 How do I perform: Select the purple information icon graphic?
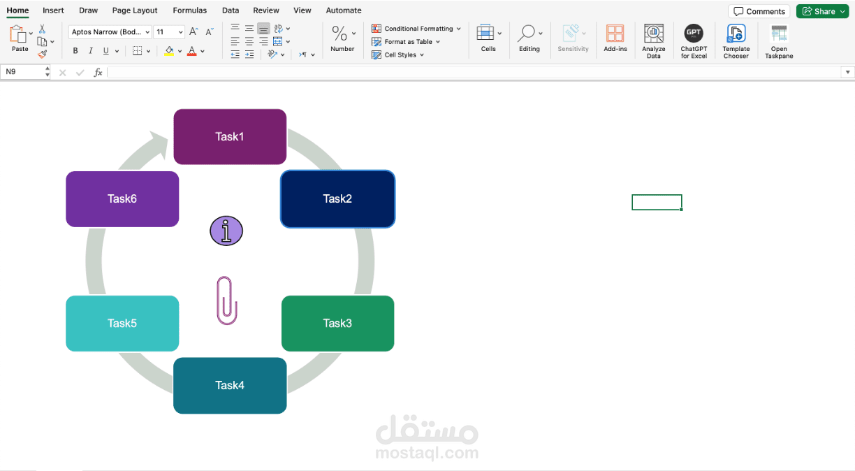click(x=226, y=231)
